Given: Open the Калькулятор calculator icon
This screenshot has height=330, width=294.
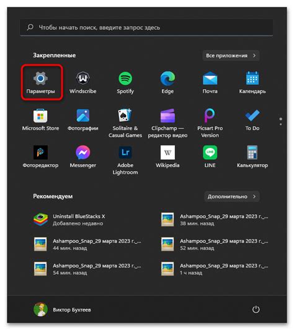Looking at the screenshot, I should tap(252, 152).
